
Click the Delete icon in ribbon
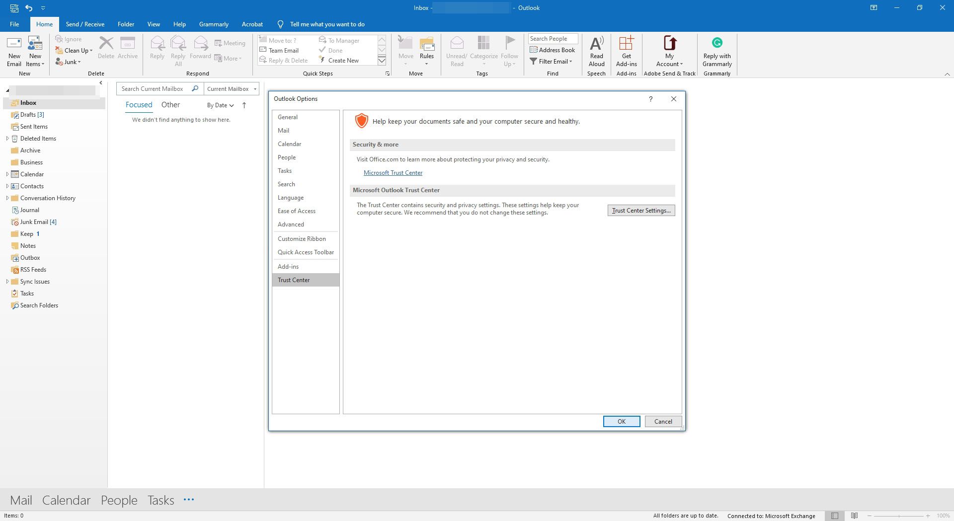click(x=106, y=48)
